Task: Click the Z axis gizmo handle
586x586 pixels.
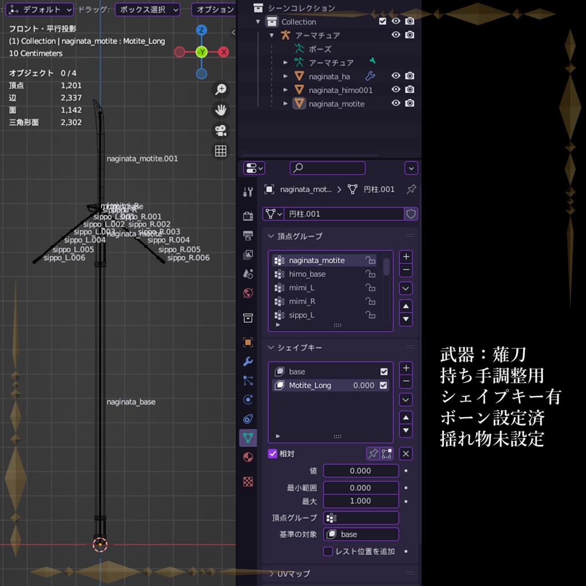Action: tap(201, 30)
